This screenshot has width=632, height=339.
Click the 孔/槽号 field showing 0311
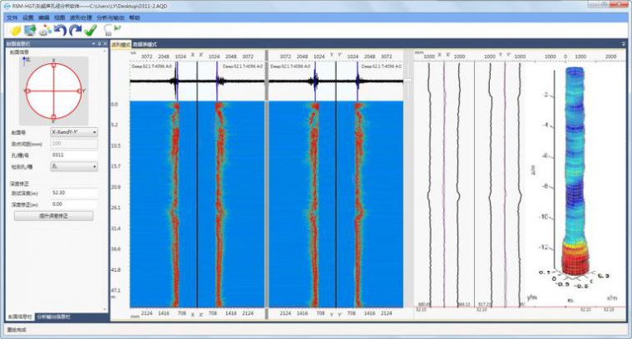pos(73,155)
